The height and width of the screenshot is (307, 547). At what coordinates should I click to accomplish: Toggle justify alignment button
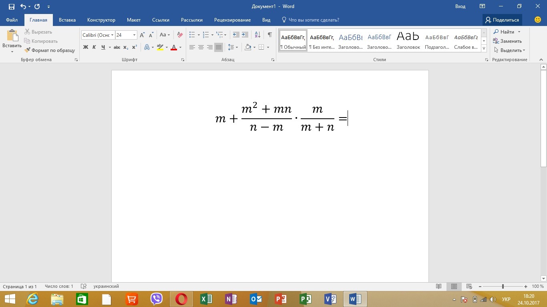218,47
